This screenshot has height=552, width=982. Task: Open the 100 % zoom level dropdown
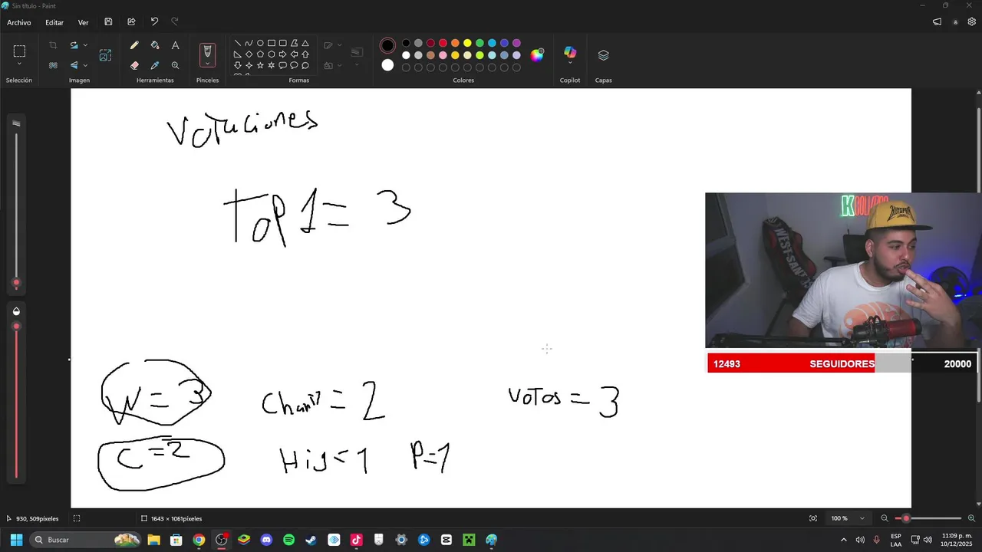pos(848,518)
